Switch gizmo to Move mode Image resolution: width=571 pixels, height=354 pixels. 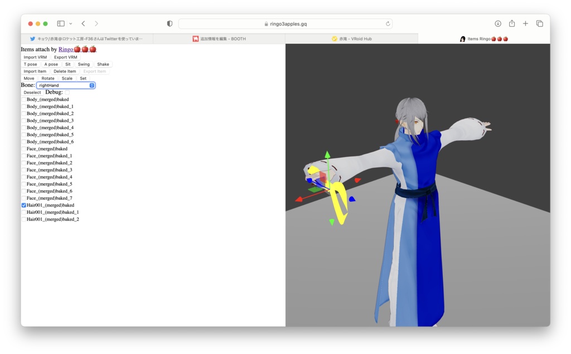click(x=29, y=78)
